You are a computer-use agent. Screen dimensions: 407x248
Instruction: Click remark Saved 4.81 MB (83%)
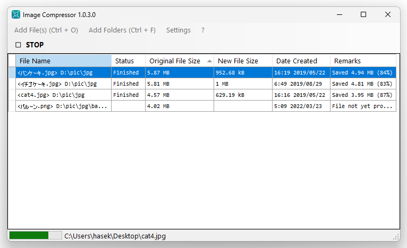click(363, 84)
